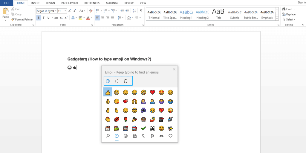Viewport: 306px width, 153px height.
Task: Select the musical notes emoji
Action: click(143, 110)
